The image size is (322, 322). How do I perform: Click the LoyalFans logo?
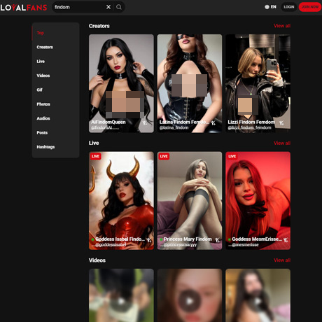coord(24,8)
